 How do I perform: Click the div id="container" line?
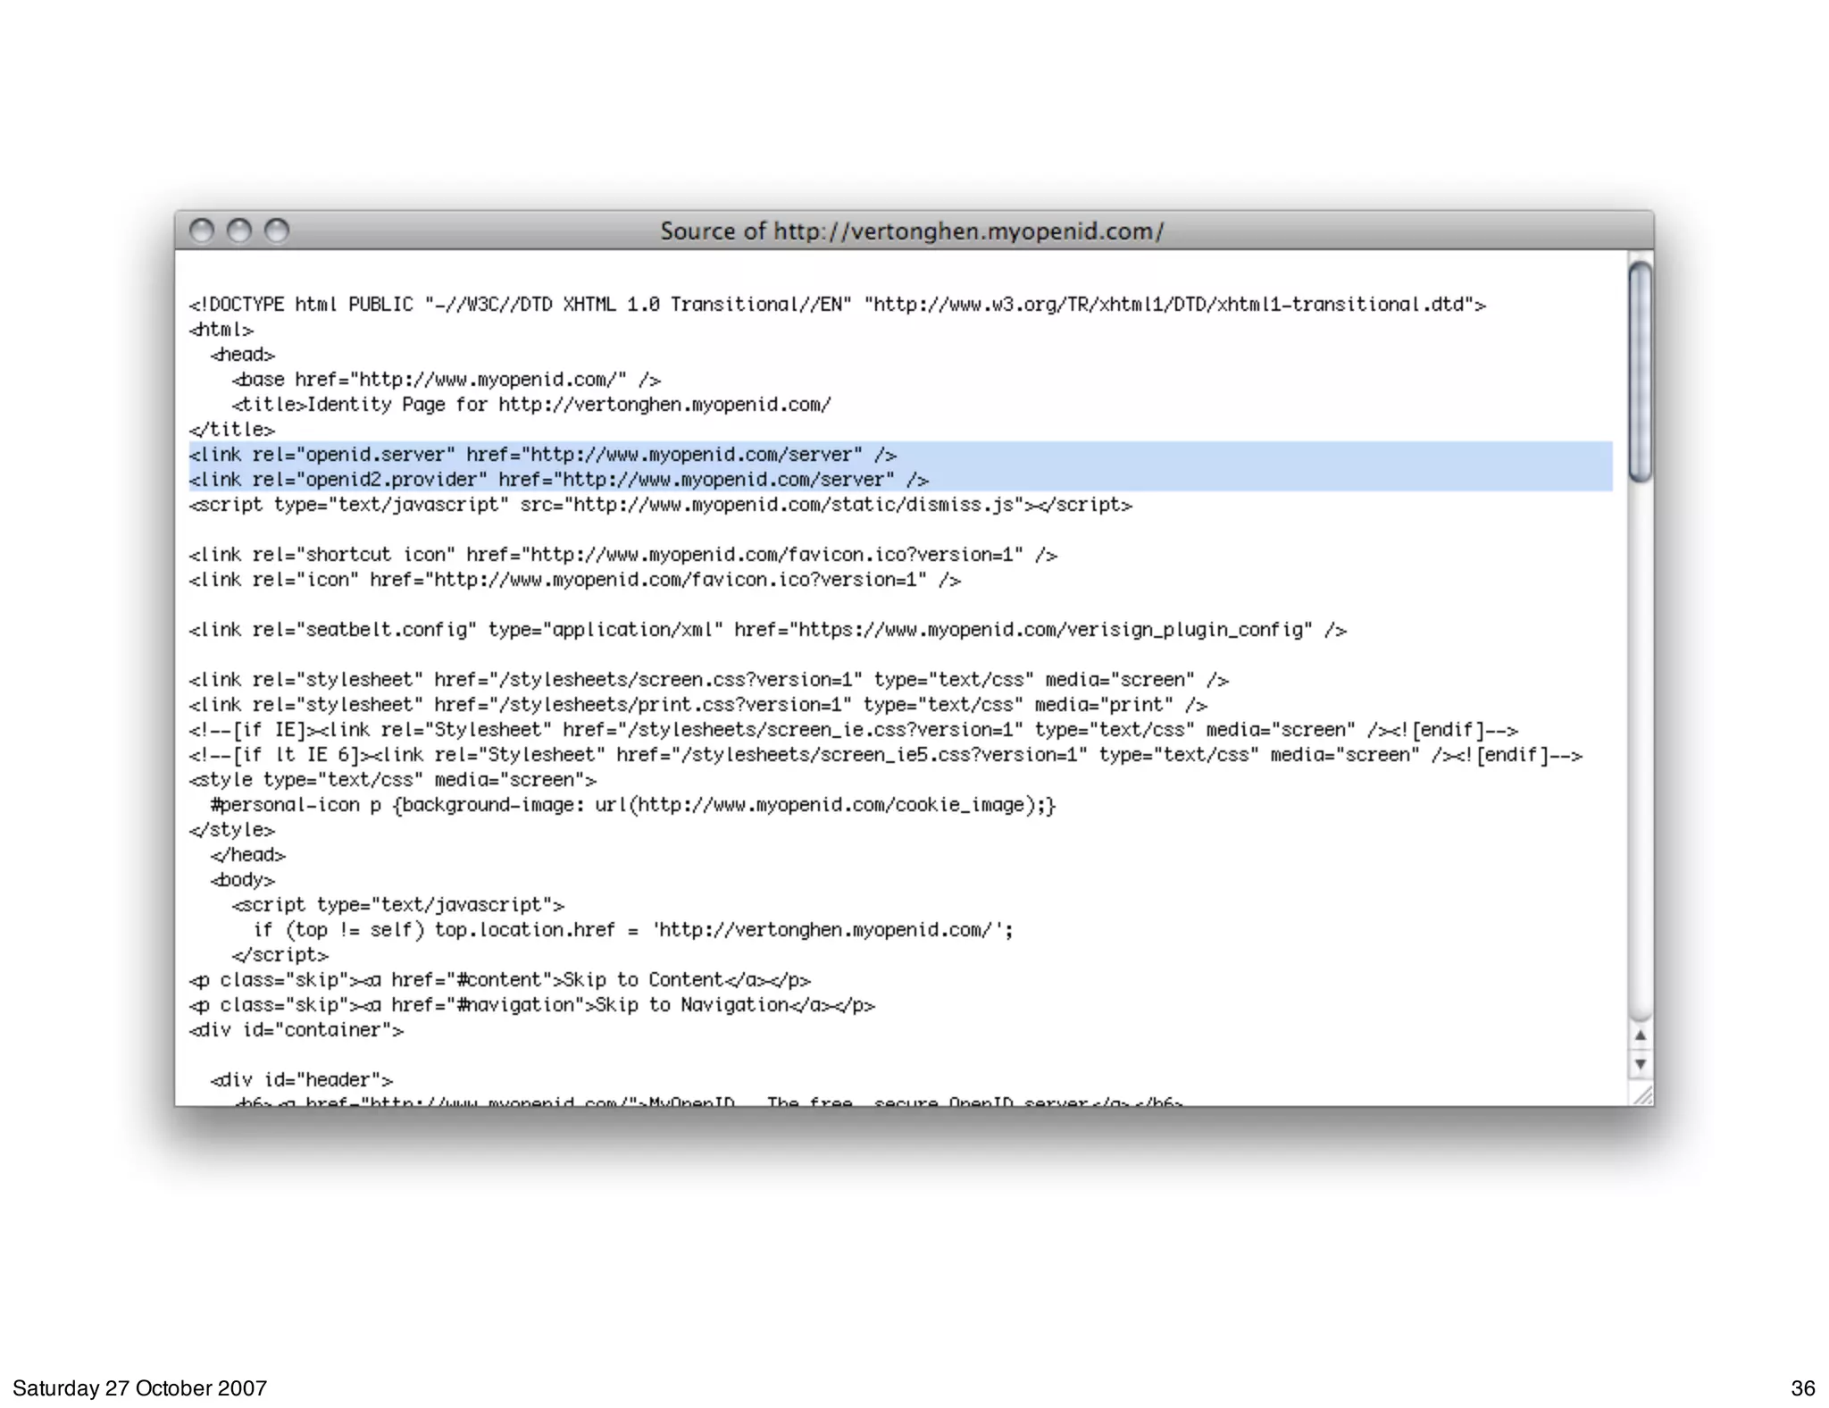click(296, 1030)
